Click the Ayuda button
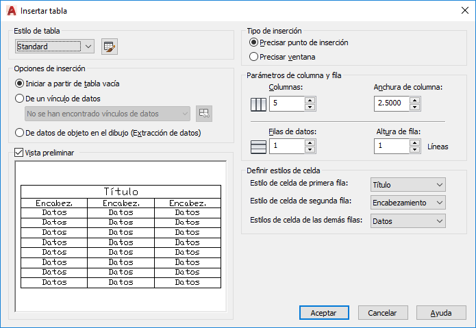This screenshot has width=476, height=328. pos(441,312)
